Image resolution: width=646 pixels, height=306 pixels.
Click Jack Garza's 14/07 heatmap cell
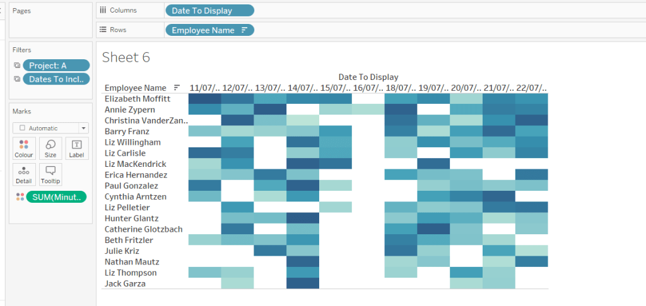pyautogui.click(x=302, y=283)
